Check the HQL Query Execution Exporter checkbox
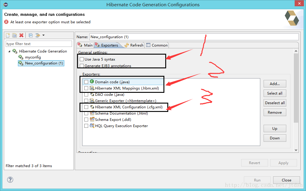 pyautogui.click(x=86, y=126)
